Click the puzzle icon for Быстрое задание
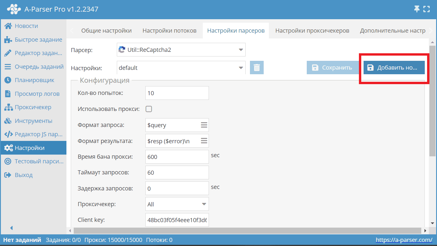This screenshot has height=246, width=437. 8,40
